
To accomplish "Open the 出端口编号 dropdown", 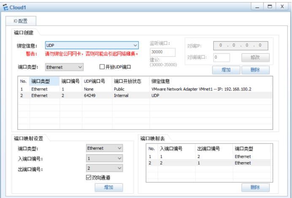I will [x=104, y=168].
